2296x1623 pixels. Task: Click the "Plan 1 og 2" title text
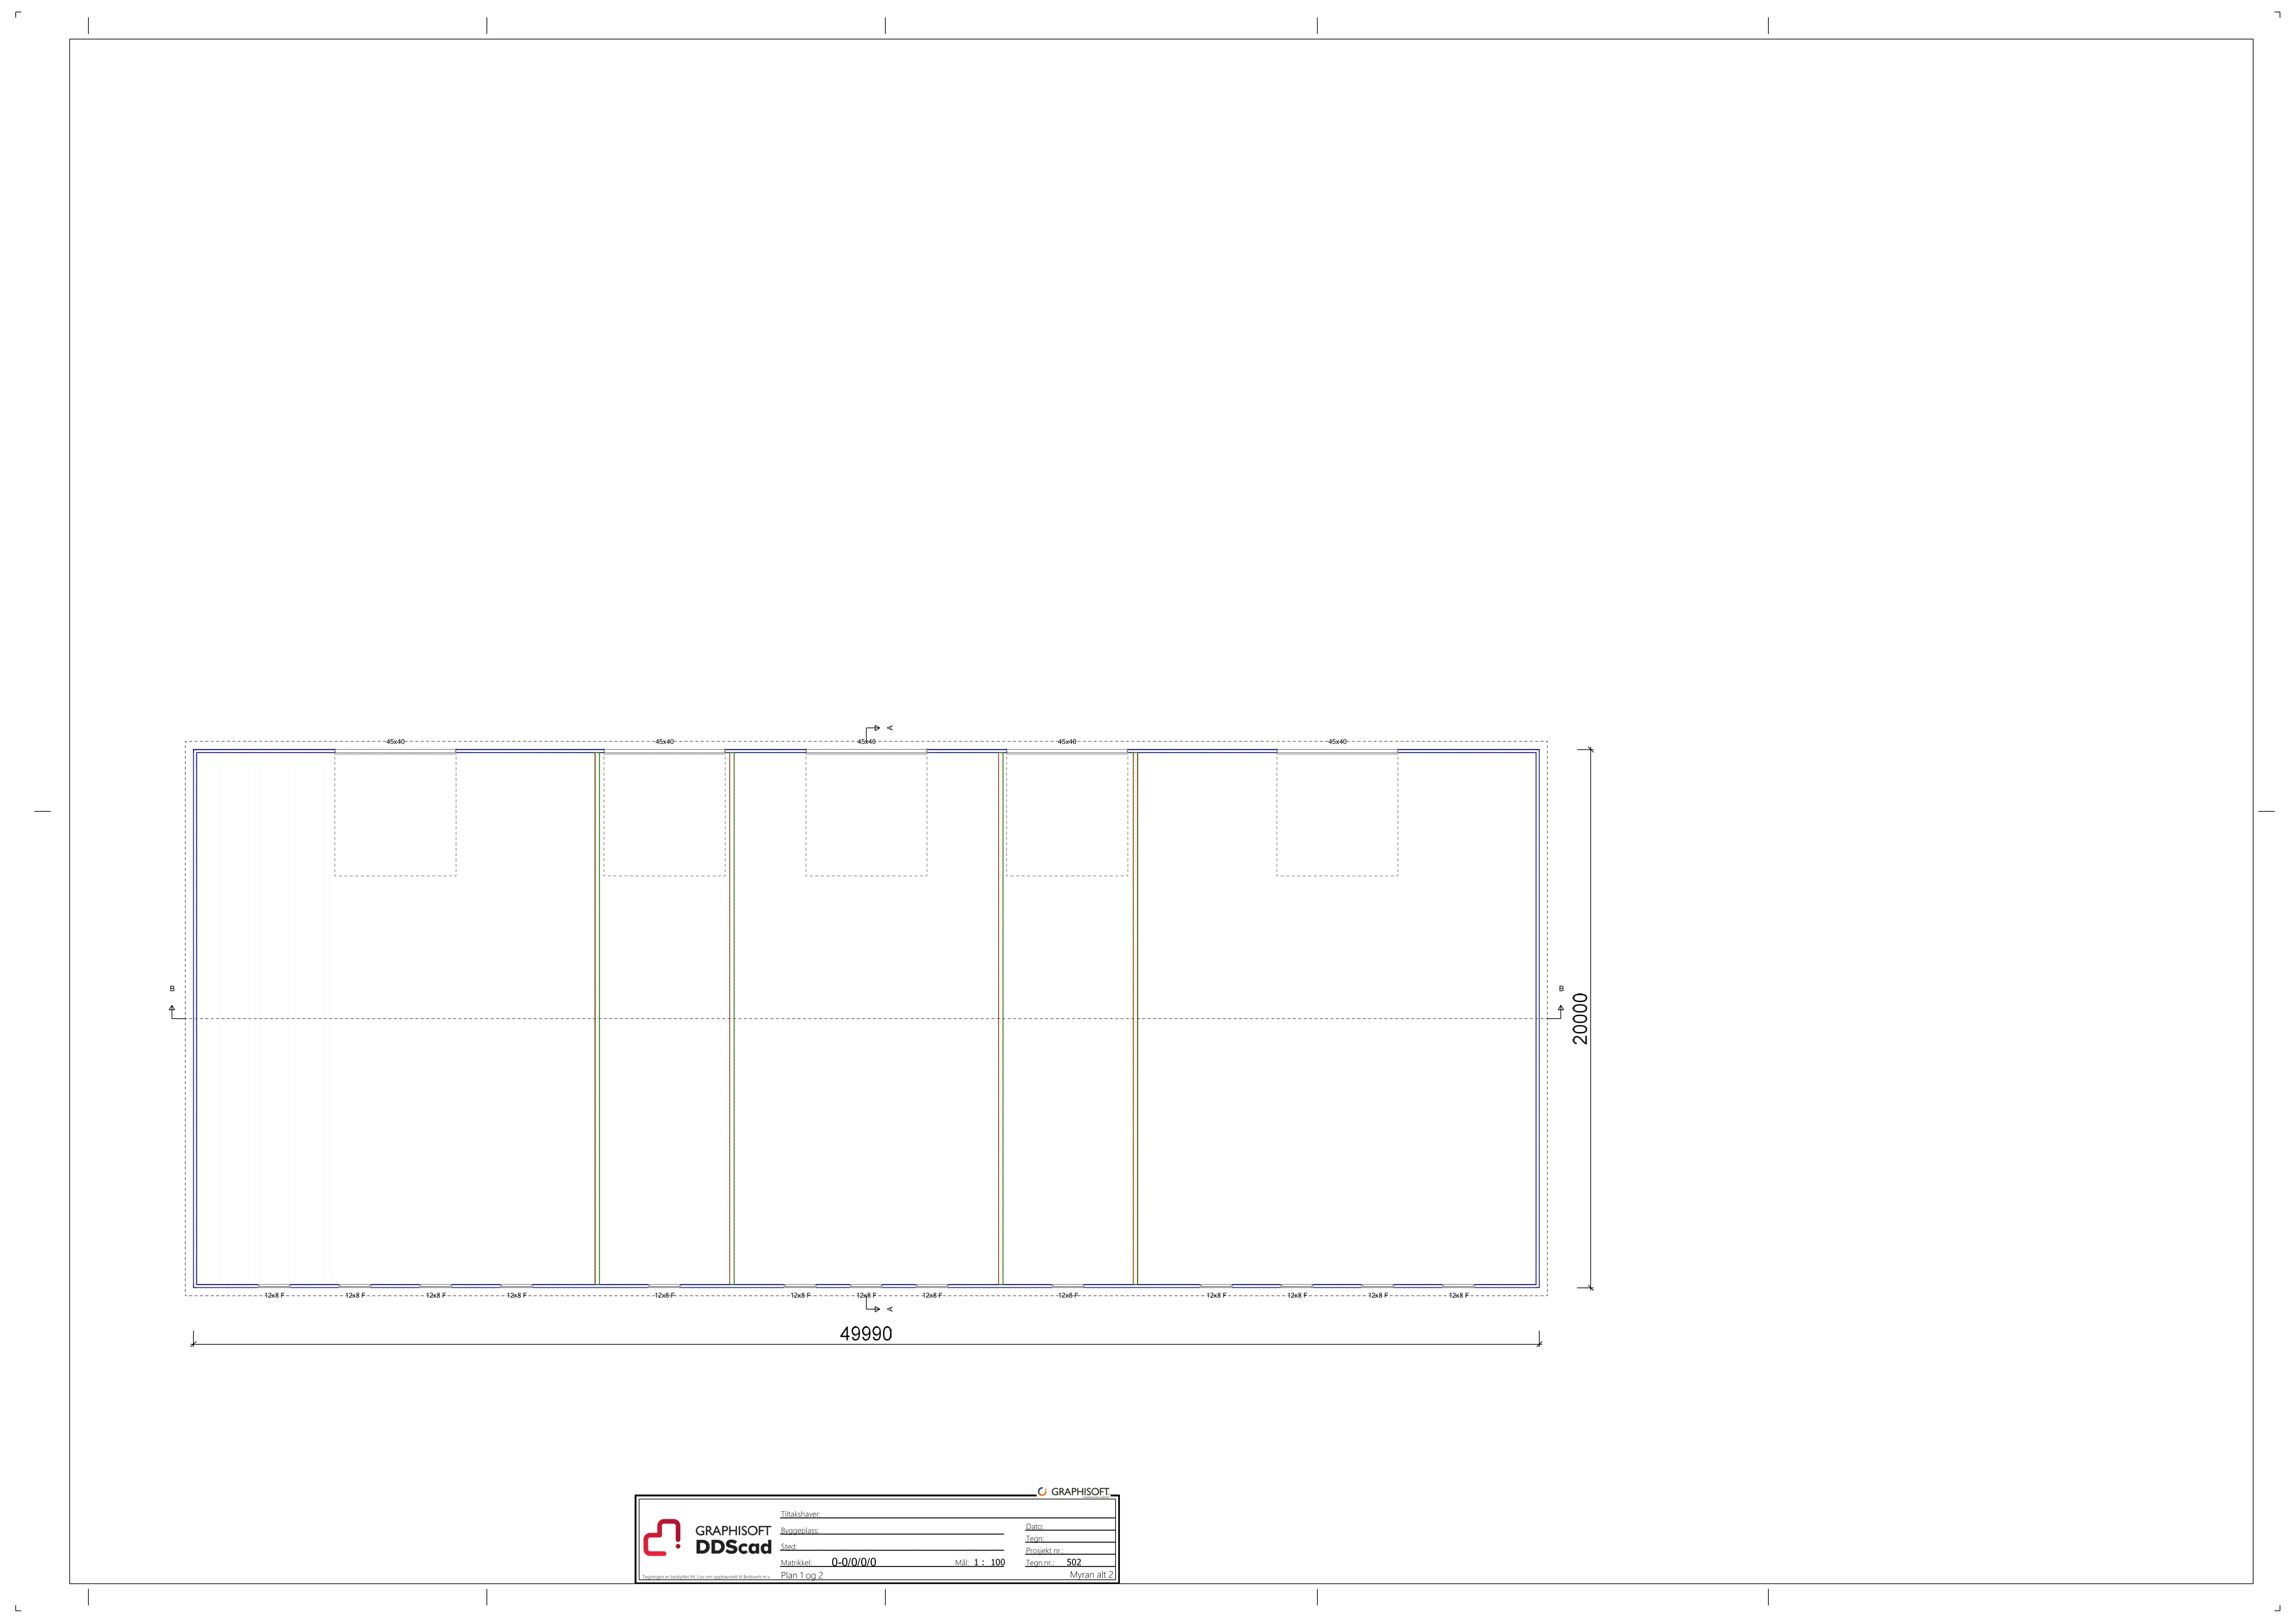[x=802, y=1575]
